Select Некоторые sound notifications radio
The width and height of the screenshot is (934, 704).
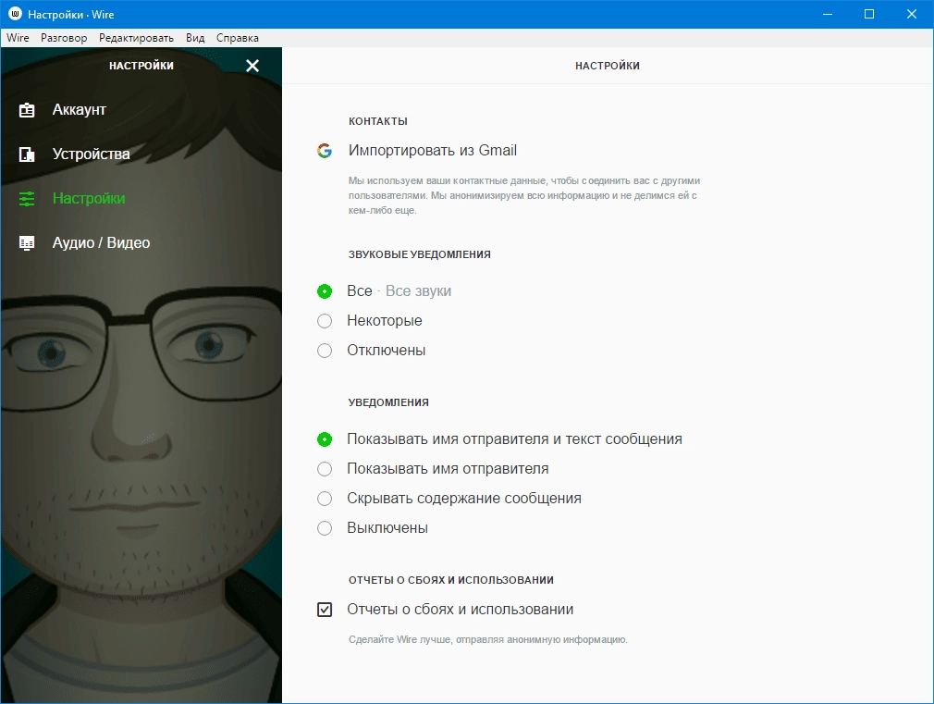(325, 321)
